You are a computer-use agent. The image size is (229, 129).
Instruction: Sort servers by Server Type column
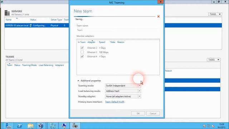[x=56, y=20]
